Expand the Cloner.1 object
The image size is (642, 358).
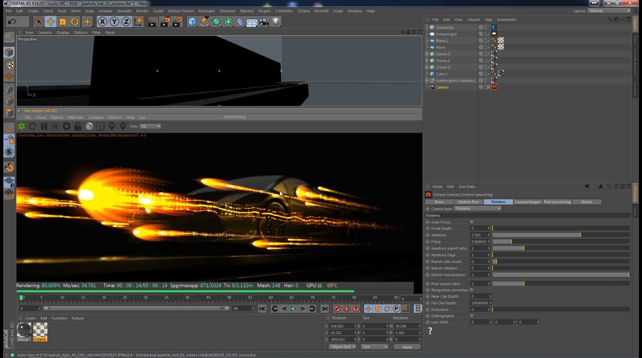click(427, 61)
